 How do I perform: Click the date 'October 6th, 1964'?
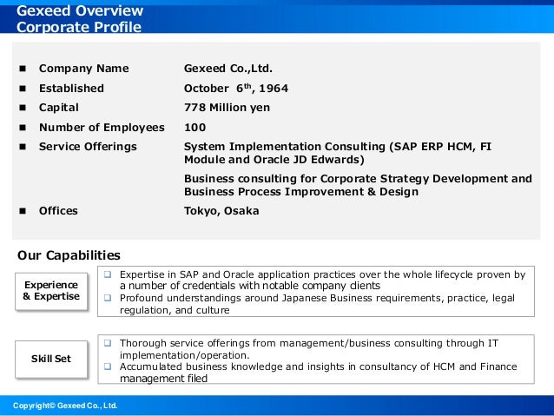[236, 88]
